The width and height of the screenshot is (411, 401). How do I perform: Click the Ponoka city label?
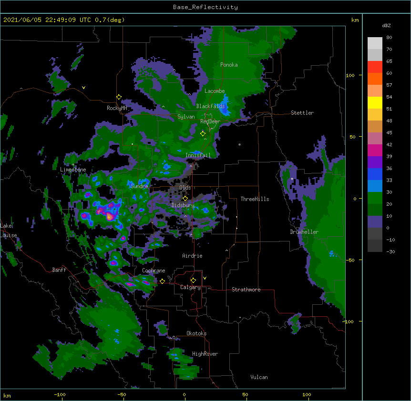coord(229,65)
